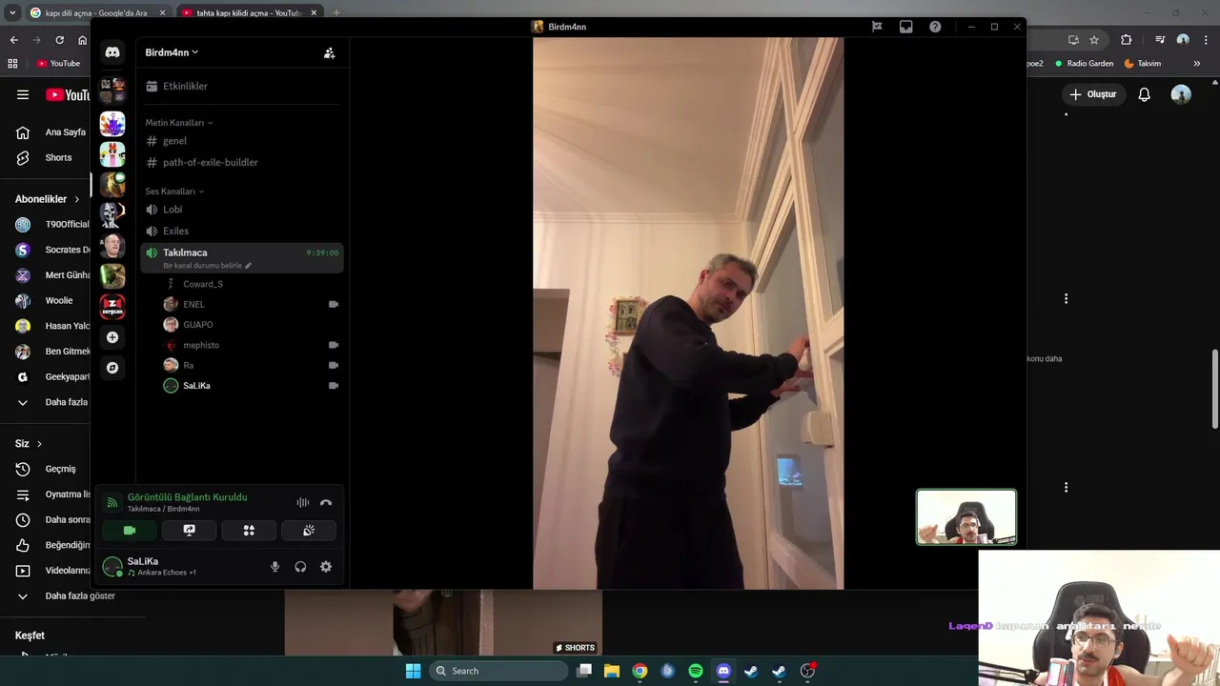Start screen sharing
The width and height of the screenshot is (1220, 686).
(x=189, y=531)
